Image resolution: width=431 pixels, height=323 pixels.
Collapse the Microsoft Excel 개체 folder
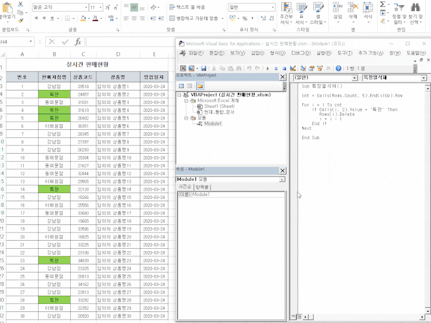pos(186,100)
